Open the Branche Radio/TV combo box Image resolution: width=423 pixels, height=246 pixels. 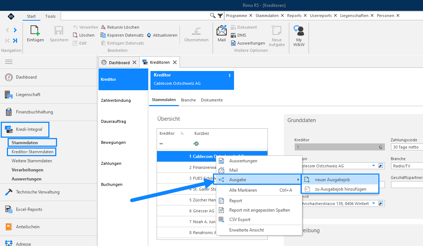coord(407,166)
